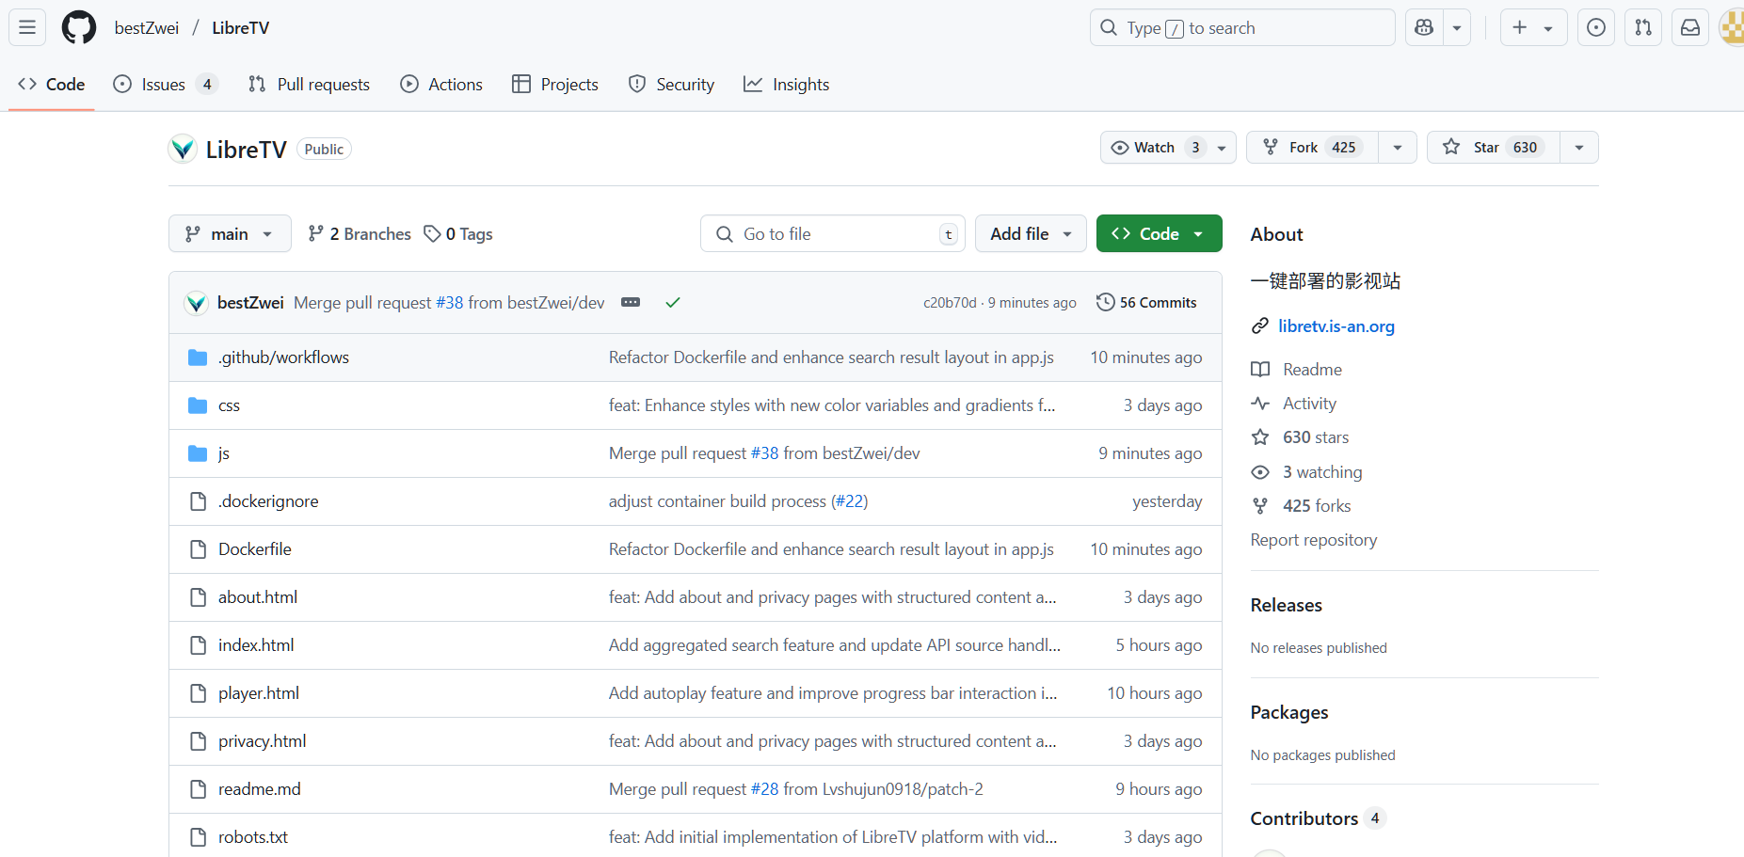Focus the Type / to search field

1242,28
